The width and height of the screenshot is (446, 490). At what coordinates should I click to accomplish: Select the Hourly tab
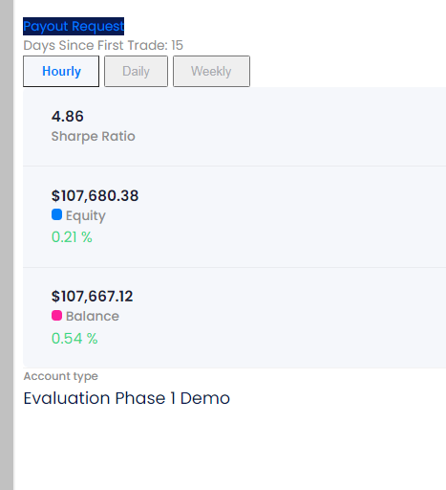(61, 71)
